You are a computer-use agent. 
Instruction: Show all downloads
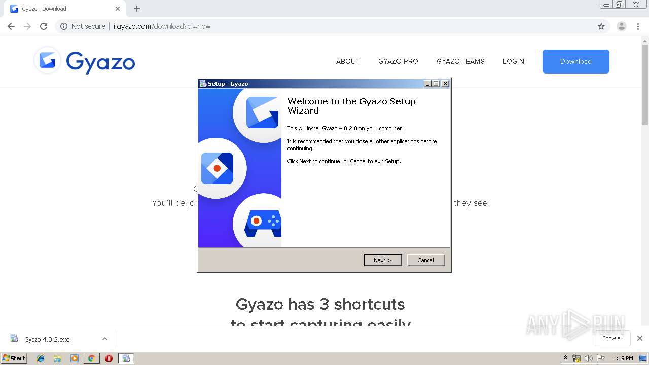(x=612, y=338)
